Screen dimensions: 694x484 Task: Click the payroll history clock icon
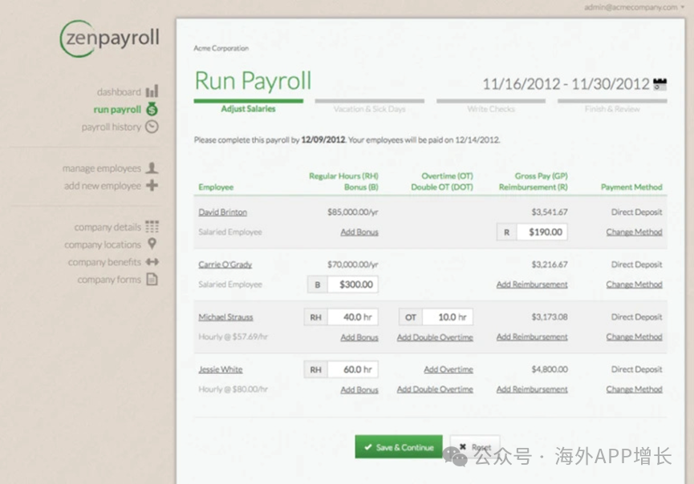[152, 127]
